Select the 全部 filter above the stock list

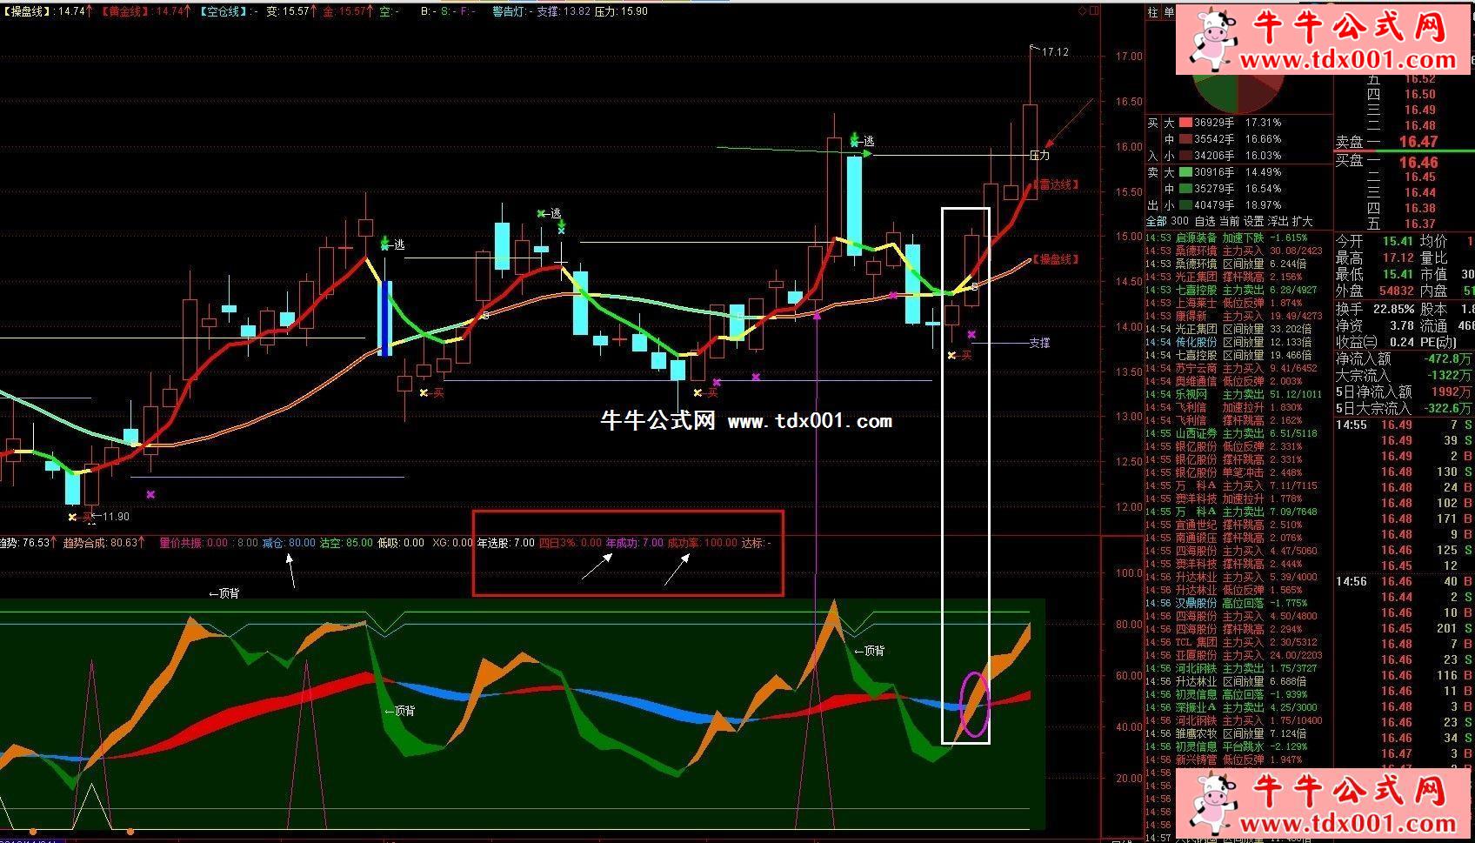1155,222
